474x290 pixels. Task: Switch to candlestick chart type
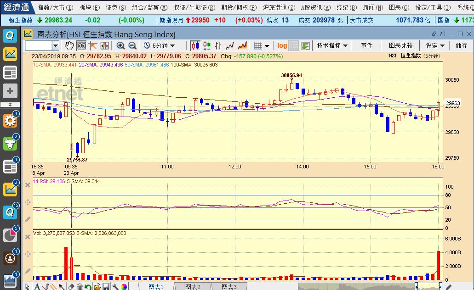tap(195, 45)
